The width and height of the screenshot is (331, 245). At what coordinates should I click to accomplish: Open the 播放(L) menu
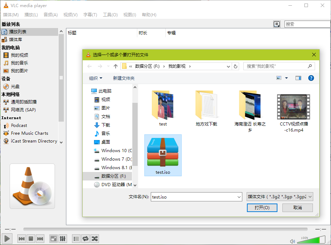(x=31, y=15)
